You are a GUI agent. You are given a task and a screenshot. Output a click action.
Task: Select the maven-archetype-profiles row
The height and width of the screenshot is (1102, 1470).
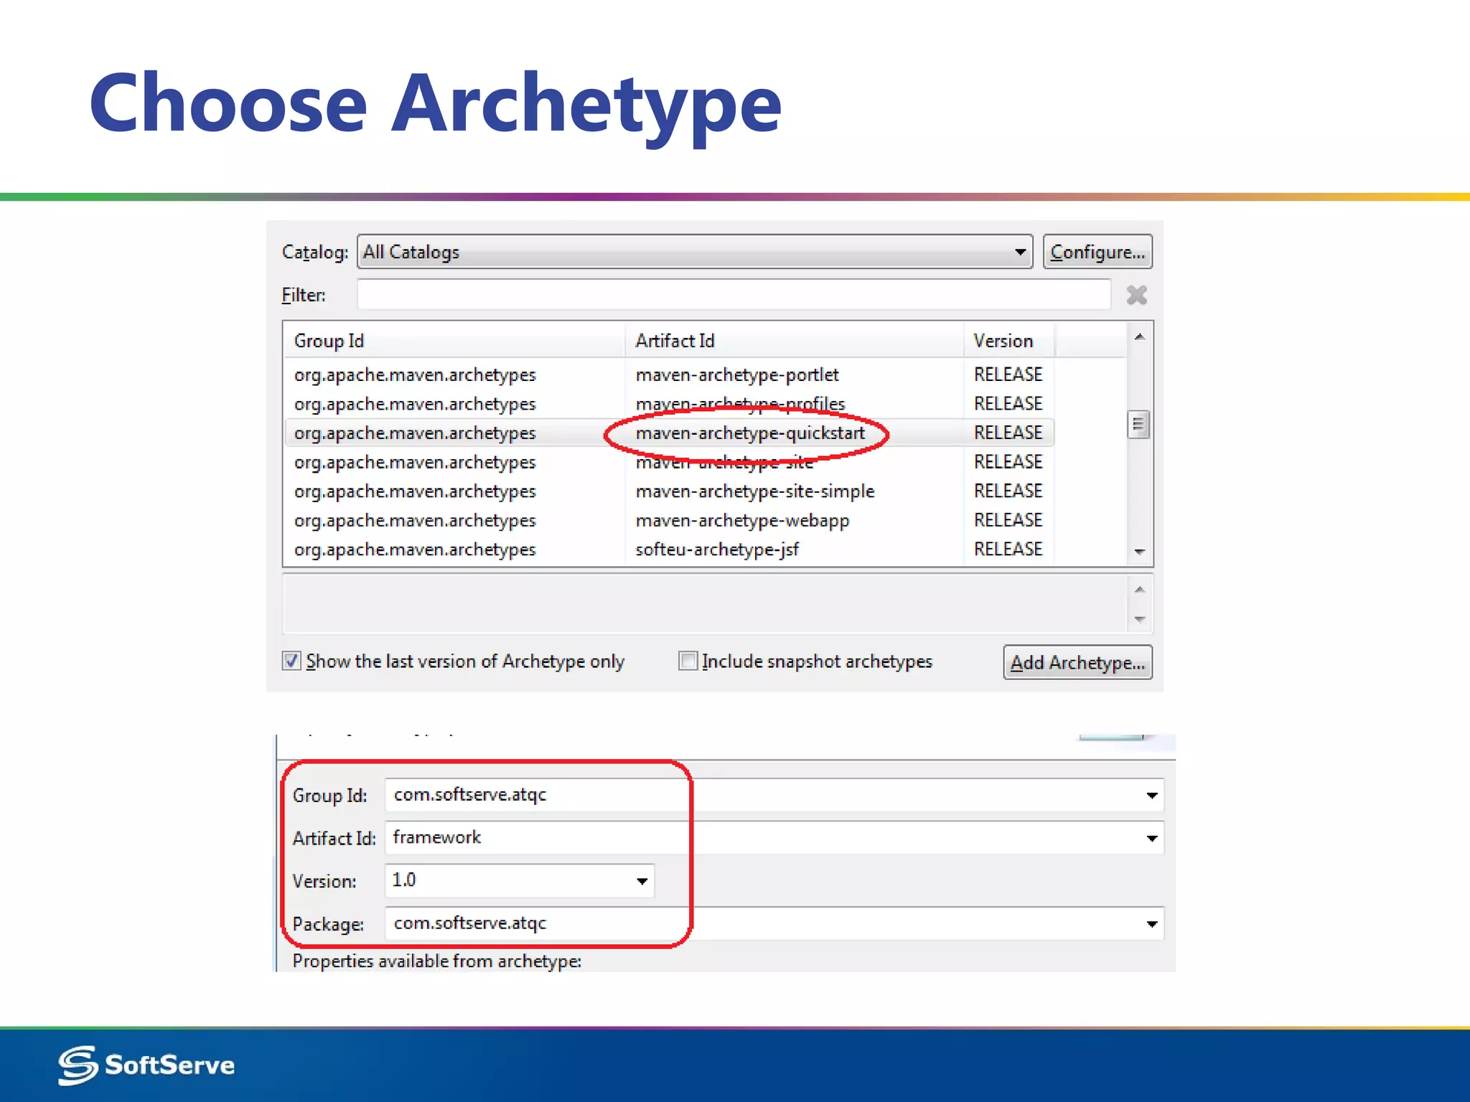[x=669, y=404]
